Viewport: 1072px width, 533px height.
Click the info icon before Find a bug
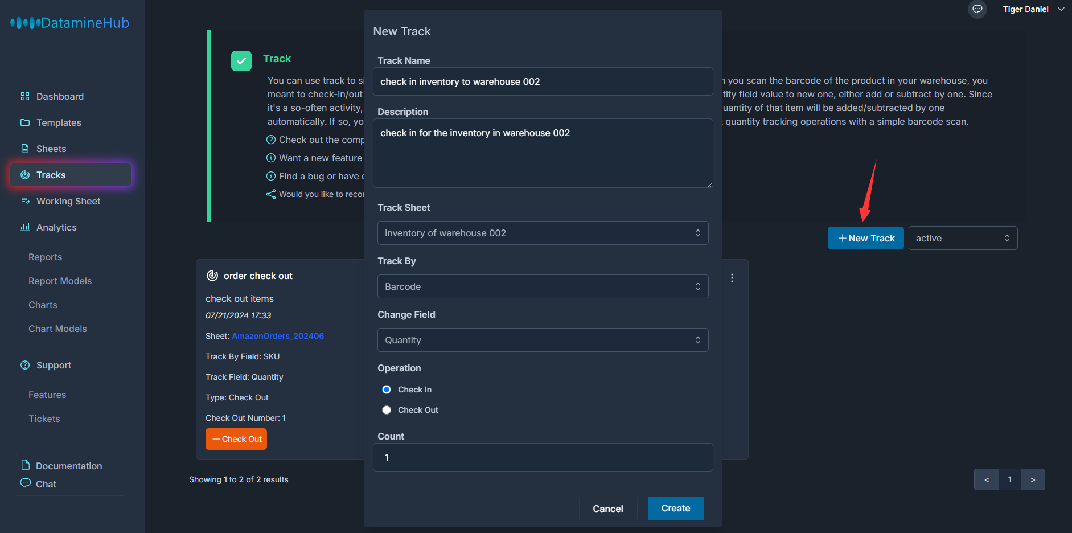coord(271,176)
